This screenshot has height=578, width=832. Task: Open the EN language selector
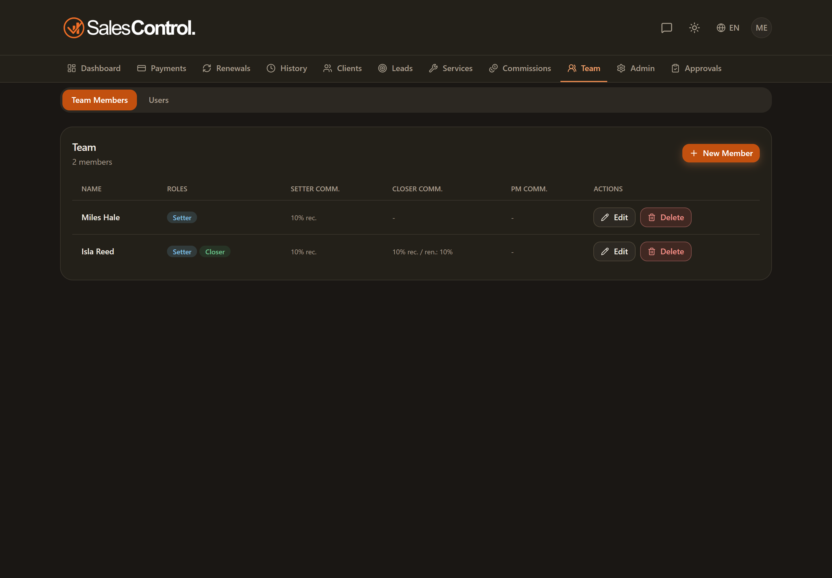(x=728, y=28)
